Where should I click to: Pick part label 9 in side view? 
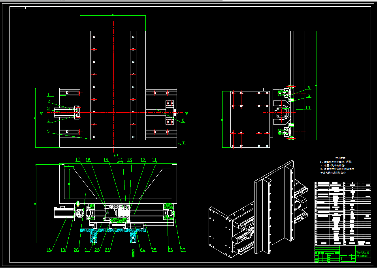(309, 96)
